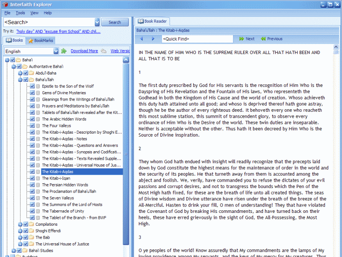Click the Compilations folder icon

(31, 224)
